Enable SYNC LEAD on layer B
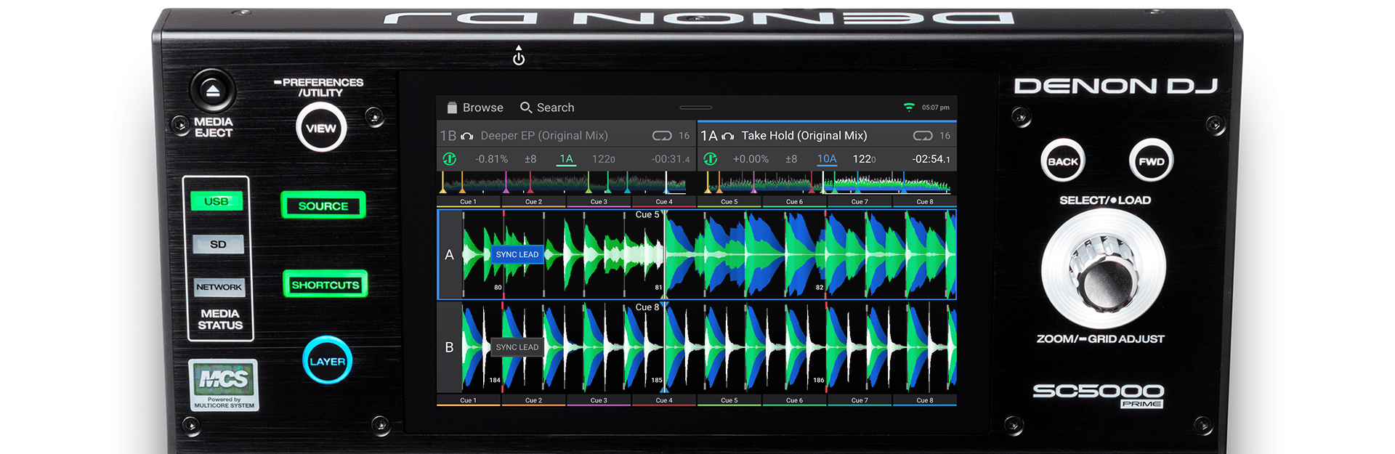 point(517,347)
